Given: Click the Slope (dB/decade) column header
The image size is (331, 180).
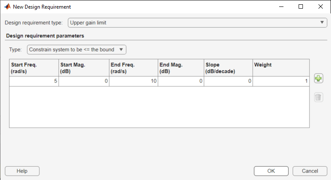Looking at the screenshot, I should pos(228,68).
